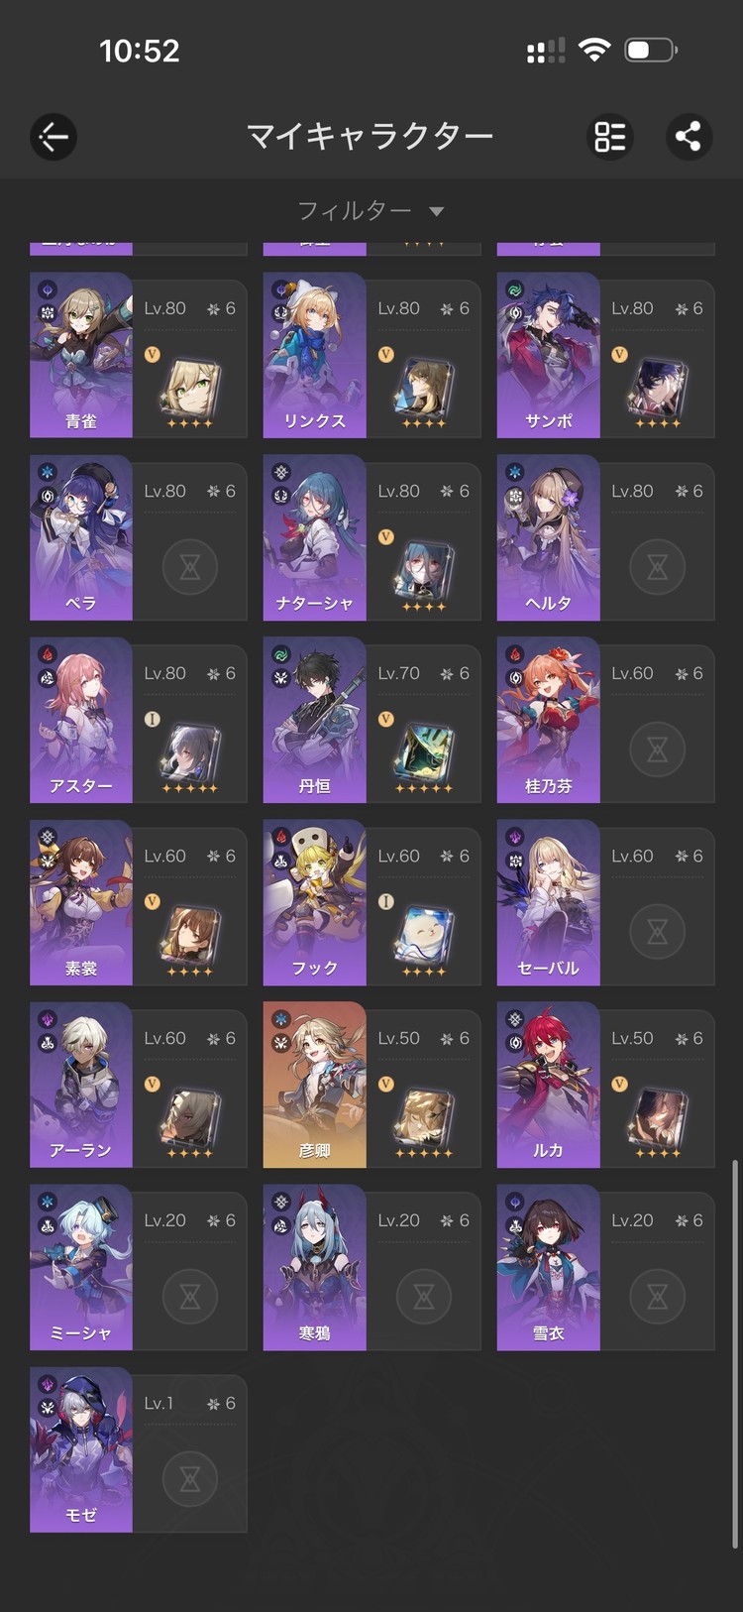This screenshot has height=1612, width=743.
Task: Open ナターシャ character portrait
Action: coord(315,537)
